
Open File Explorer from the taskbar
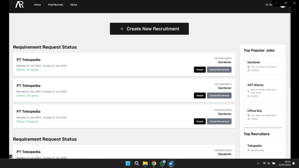tap(145, 164)
